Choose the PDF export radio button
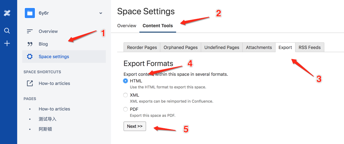344x144 pixels. coord(125,109)
